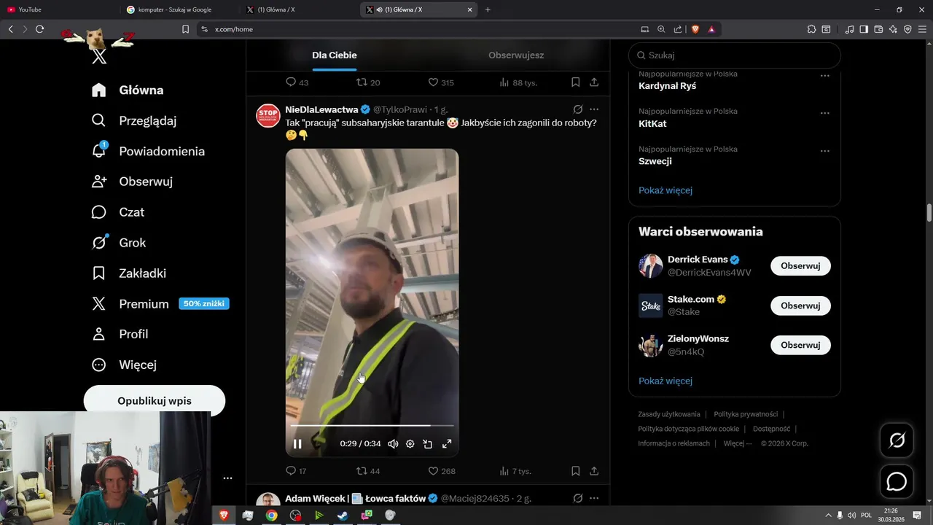
Task: Toggle picture-in-picture on the video
Action: click(428, 443)
